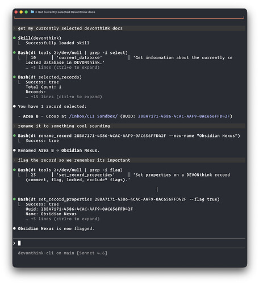Viewport: 259px width, 284px height.
Task: Click the yellow minimize window button
Action: [21, 12]
